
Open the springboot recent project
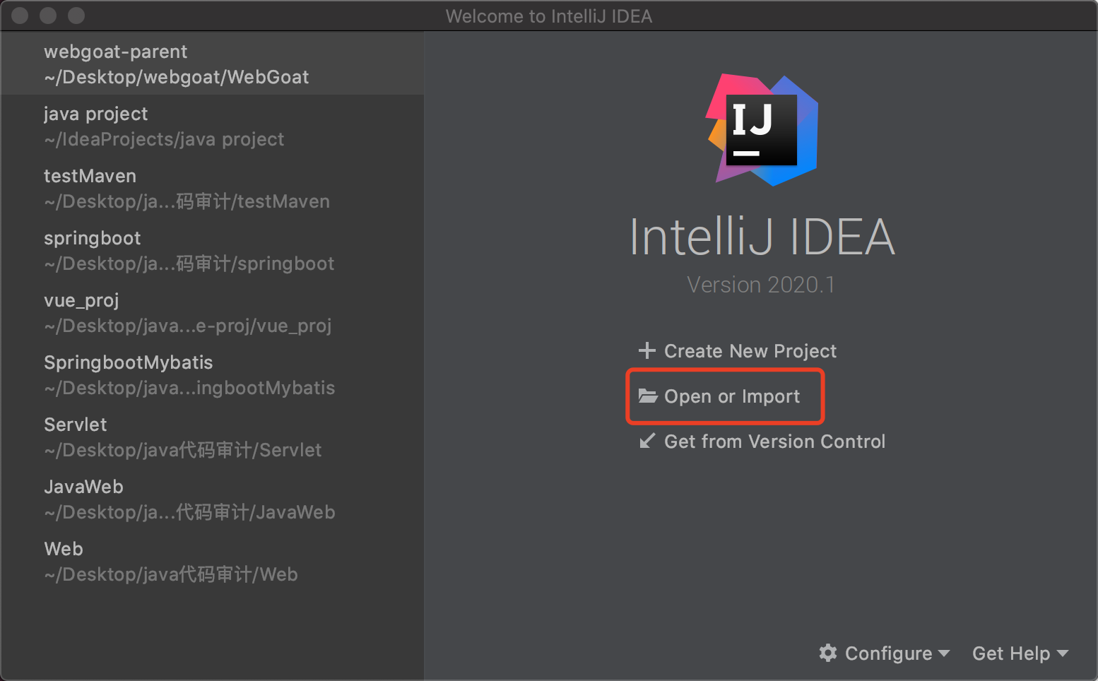(189, 251)
